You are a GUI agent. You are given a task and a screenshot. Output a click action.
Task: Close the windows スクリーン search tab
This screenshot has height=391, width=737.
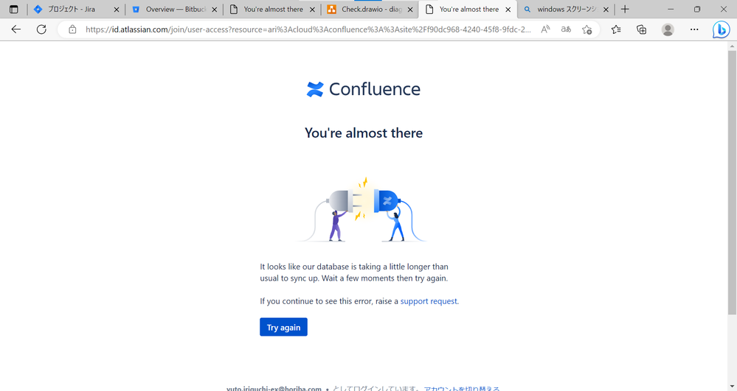point(606,10)
